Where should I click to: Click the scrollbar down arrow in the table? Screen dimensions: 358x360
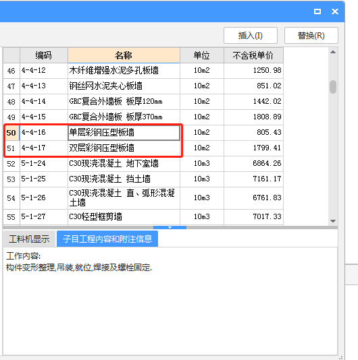point(333,221)
